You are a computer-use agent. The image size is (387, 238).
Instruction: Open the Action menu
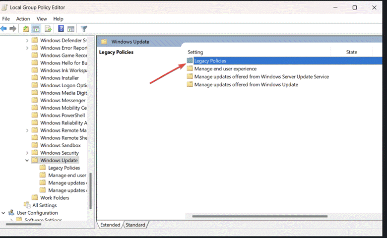click(23, 19)
